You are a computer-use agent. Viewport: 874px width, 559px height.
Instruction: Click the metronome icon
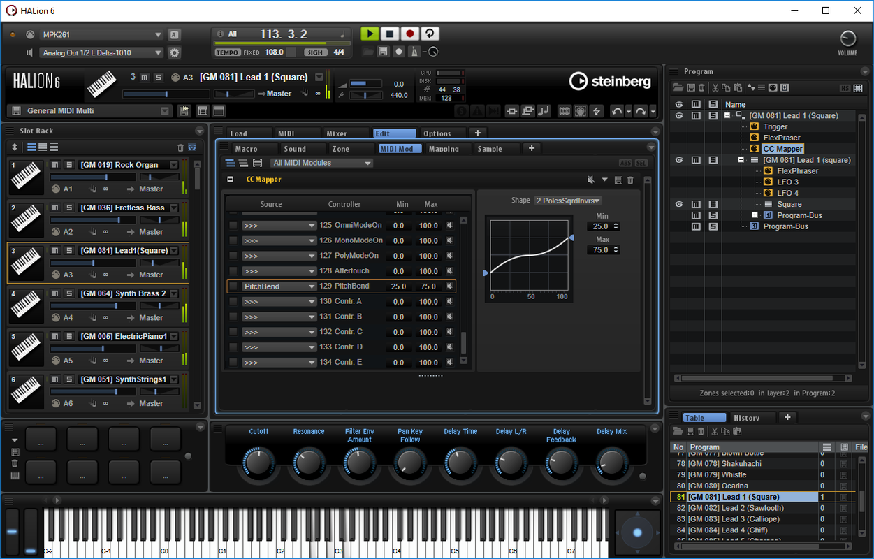(416, 52)
